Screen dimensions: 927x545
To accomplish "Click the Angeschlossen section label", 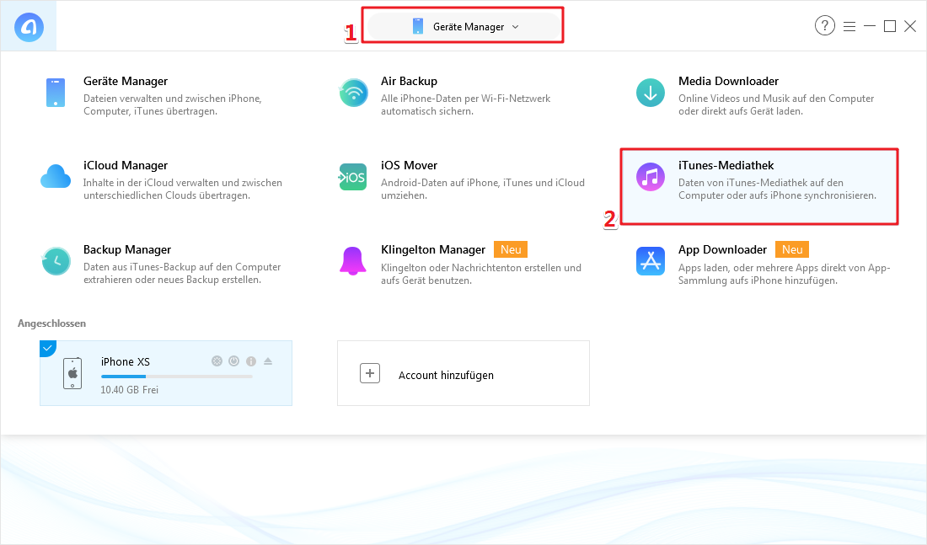I will (52, 323).
